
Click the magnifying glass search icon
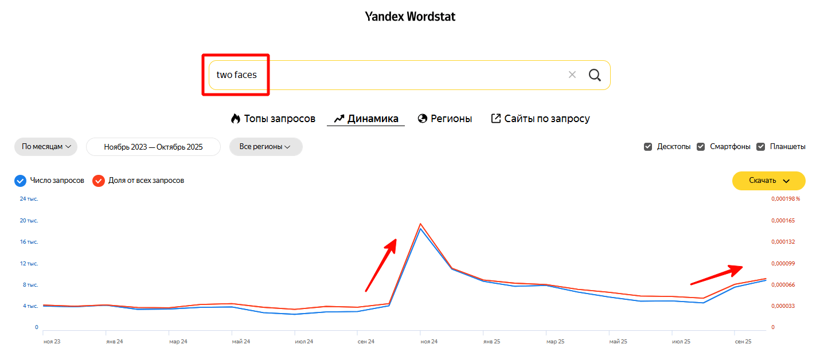pyautogui.click(x=595, y=75)
